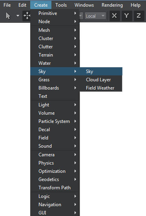The height and width of the screenshot is (216, 146).
Task: Toggle the Y axis button
Action: pos(126,16)
